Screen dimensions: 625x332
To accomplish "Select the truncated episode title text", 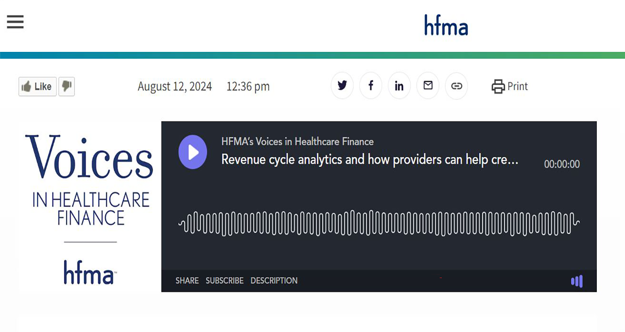I will 370,160.
